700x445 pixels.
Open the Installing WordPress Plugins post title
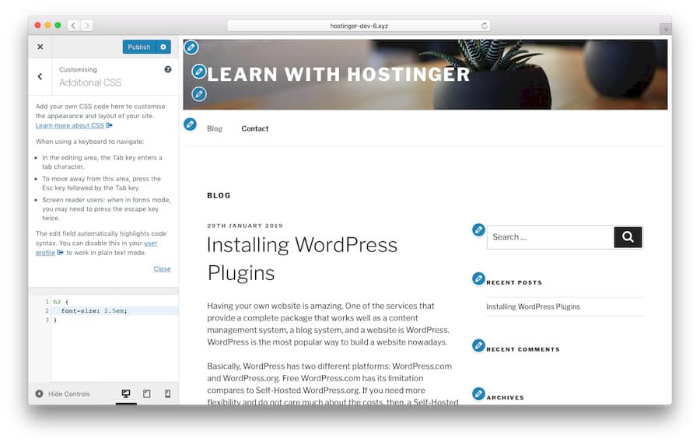coord(303,259)
